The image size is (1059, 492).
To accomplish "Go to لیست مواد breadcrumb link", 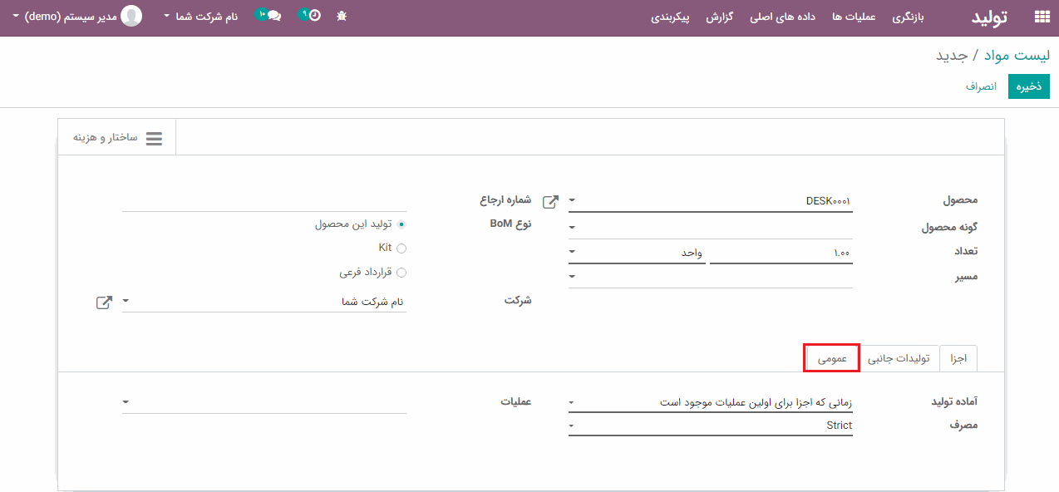I will click(1017, 55).
